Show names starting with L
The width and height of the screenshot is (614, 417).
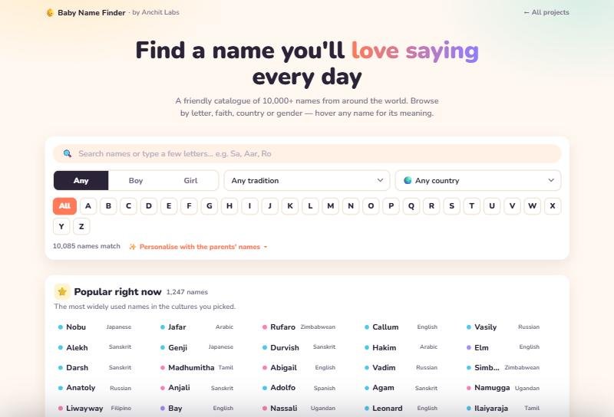coord(310,205)
